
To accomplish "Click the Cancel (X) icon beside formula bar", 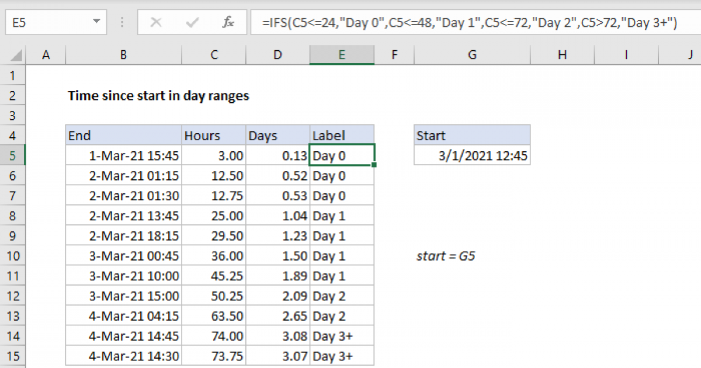I will (157, 22).
